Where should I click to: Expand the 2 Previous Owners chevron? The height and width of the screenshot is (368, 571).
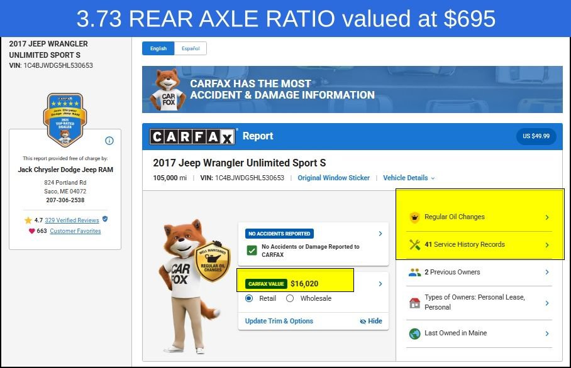tap(547, 272)
